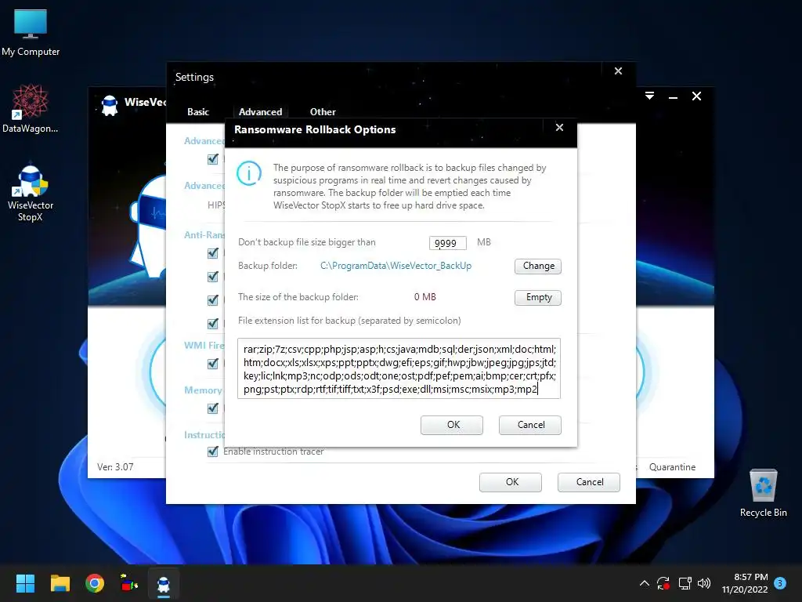This screenshot has height=602, width=802.
Task: Click the maximum backup file size field
Action: [x=447, y=243]
